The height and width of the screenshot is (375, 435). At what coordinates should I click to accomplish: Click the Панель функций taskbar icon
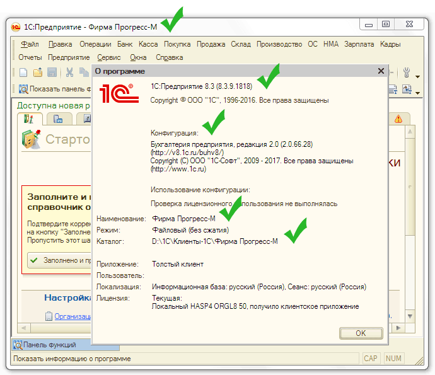click(18, 345)
